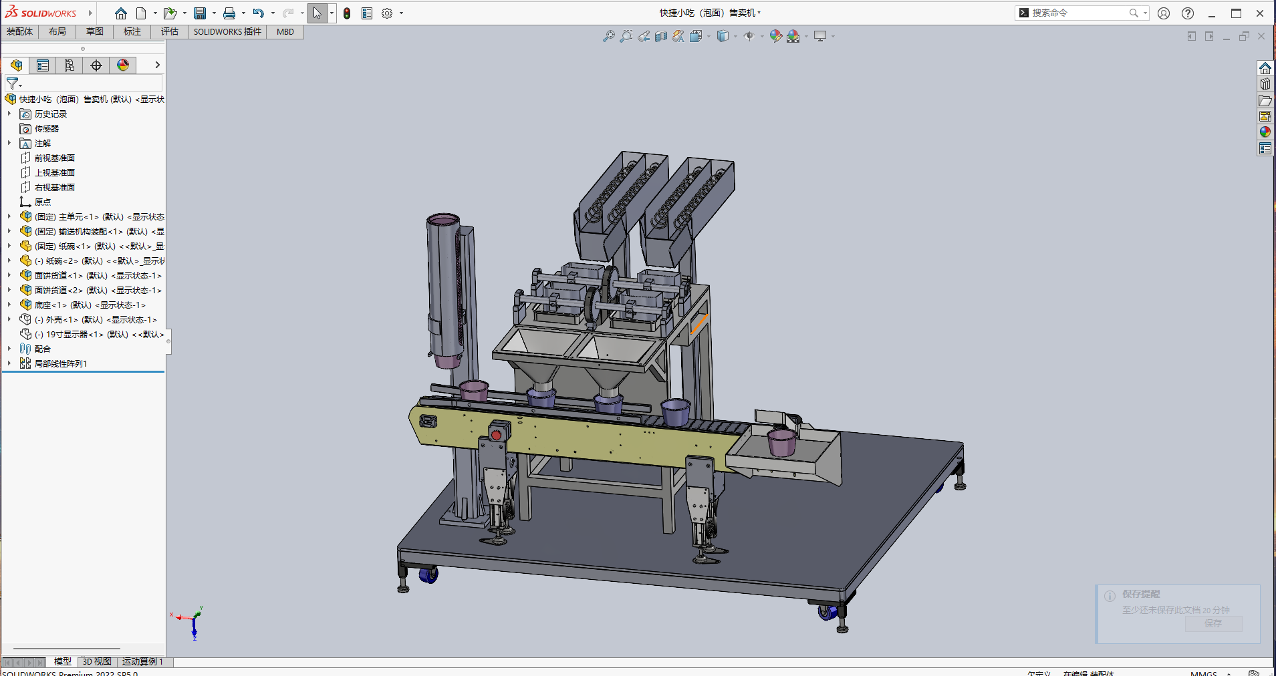This screenshot has height=676, width=1276.
Task: Switch to the 模型 bottom tab
Action: pyautogui.click(x=63, y=661)
